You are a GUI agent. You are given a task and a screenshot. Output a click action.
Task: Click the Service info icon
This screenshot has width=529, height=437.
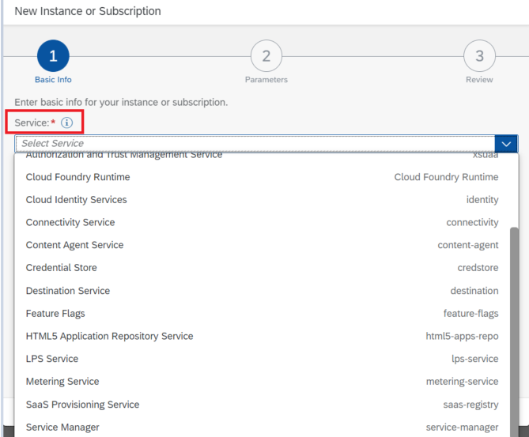[x=66, y=122]
